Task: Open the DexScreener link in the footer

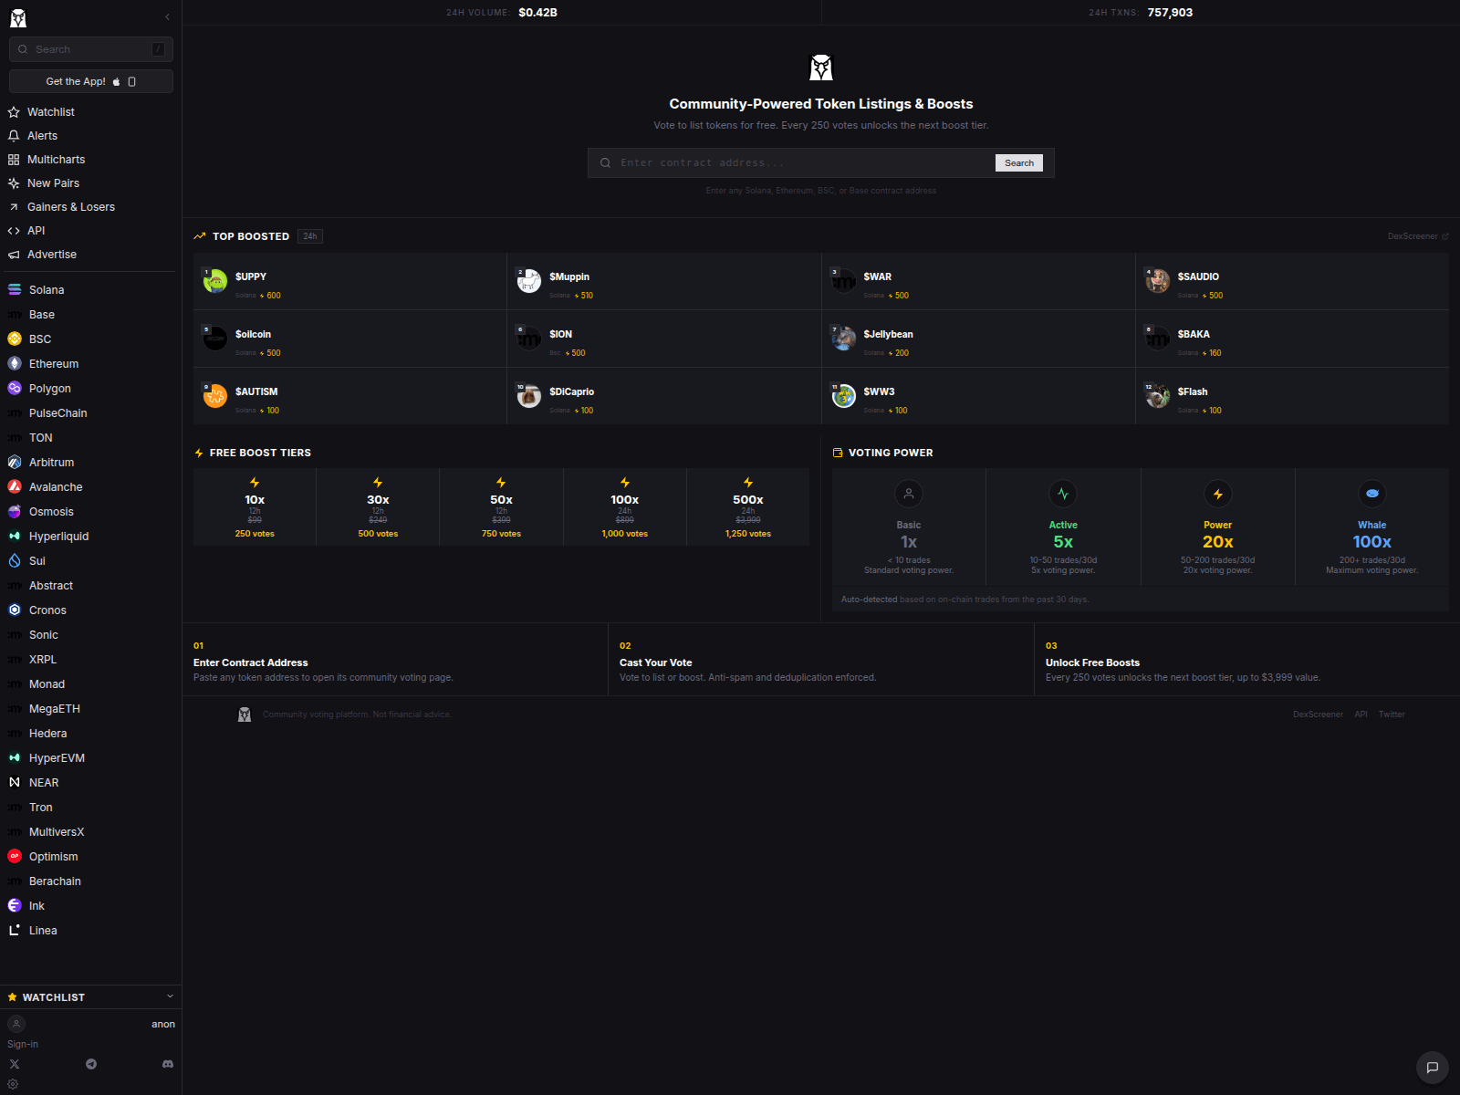Action: [1318, 714]
